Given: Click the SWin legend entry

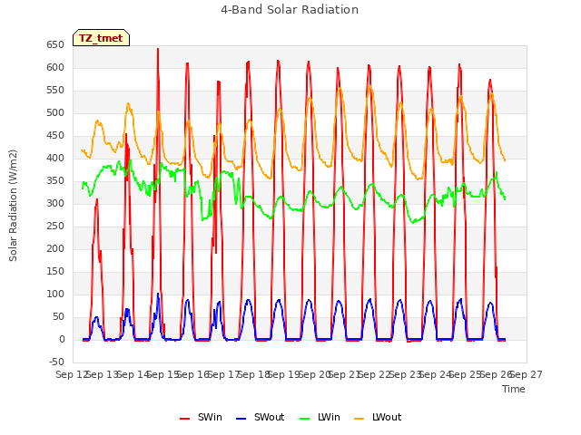Looking at the screenshot, I should coord(201,417).
